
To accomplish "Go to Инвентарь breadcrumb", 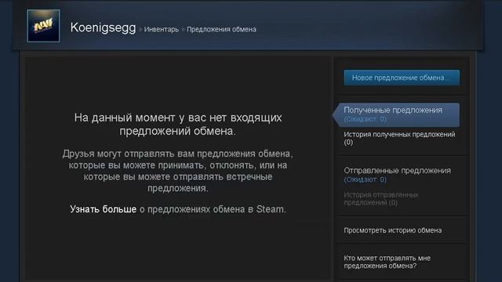I will [x=162, y=30].
